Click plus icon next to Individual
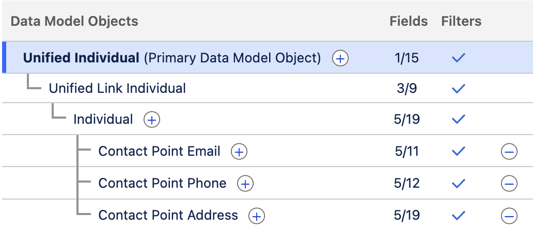533x230 pixels. click(151, 120)
